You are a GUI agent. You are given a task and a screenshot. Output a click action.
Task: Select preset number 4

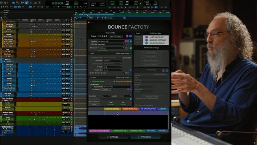104,36
